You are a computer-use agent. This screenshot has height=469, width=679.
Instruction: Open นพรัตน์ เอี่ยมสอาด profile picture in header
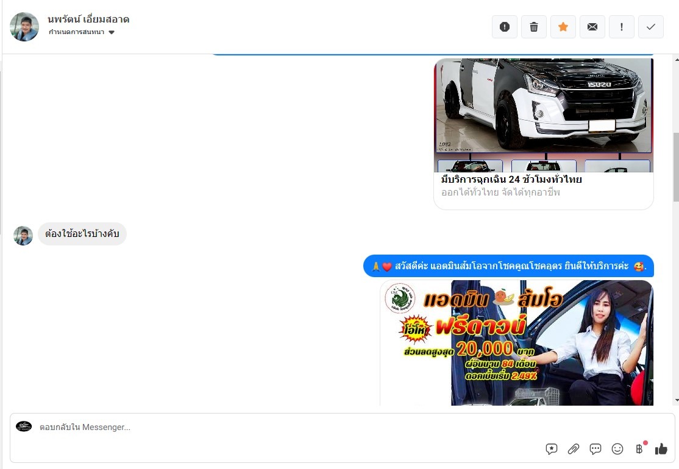pyautogui.click(x=24, y=27)
